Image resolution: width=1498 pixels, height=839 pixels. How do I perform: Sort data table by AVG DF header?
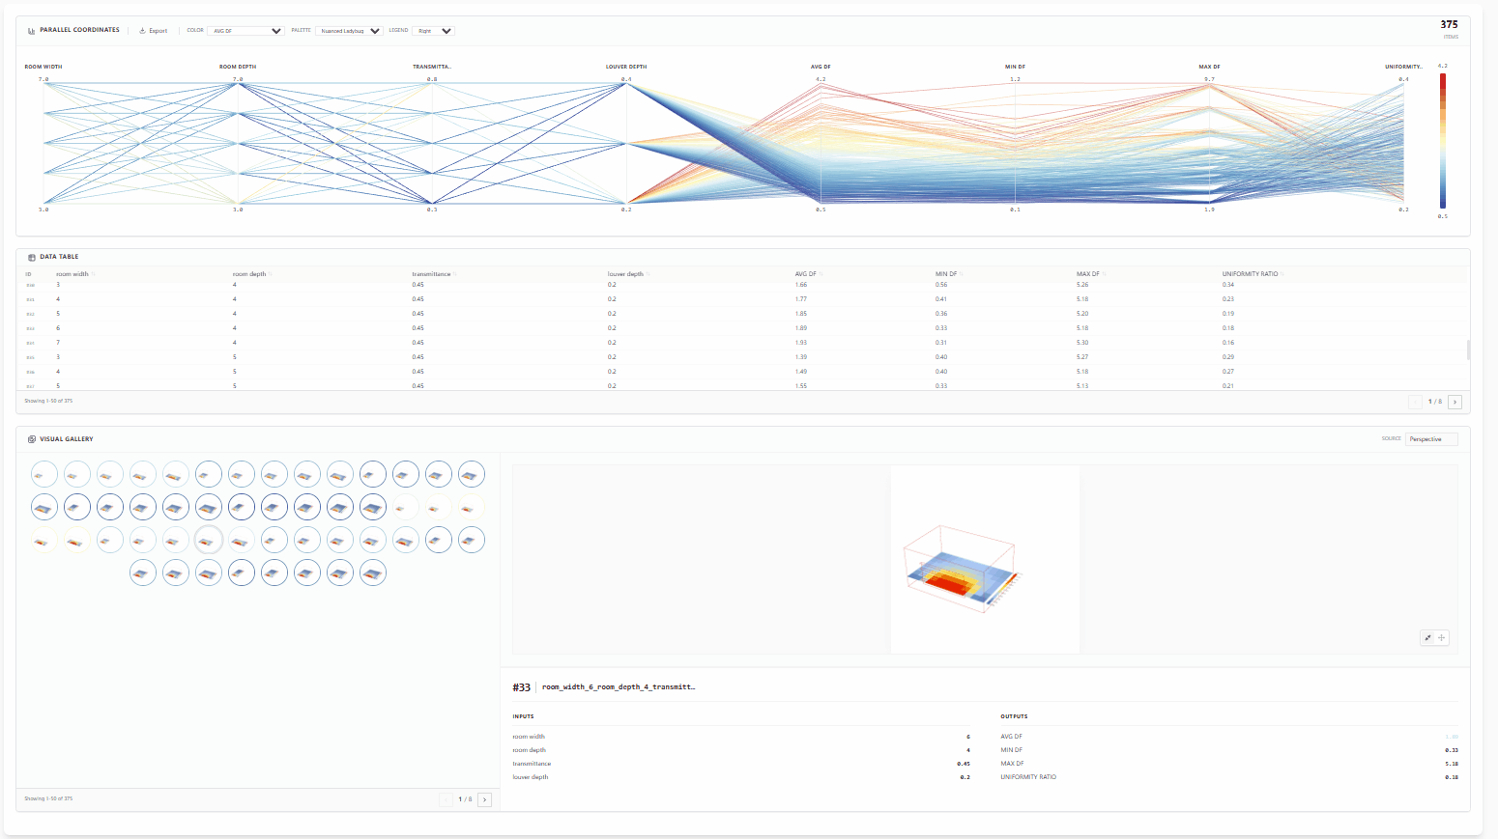pyautogui.click(x=806, y=274)
